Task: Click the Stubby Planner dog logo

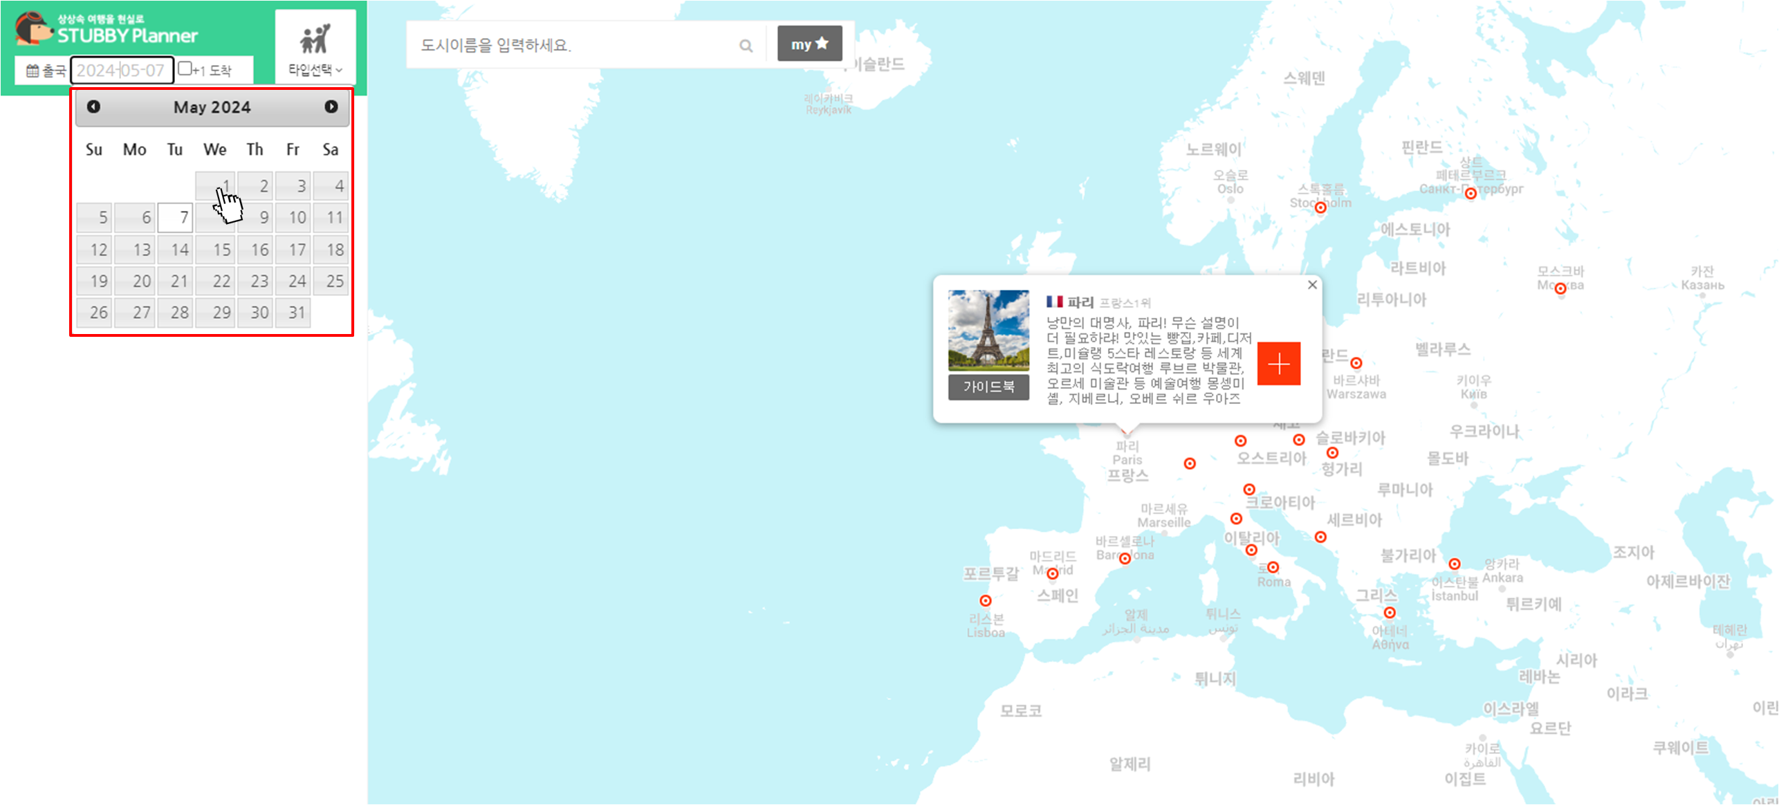Action: (33, 29)
